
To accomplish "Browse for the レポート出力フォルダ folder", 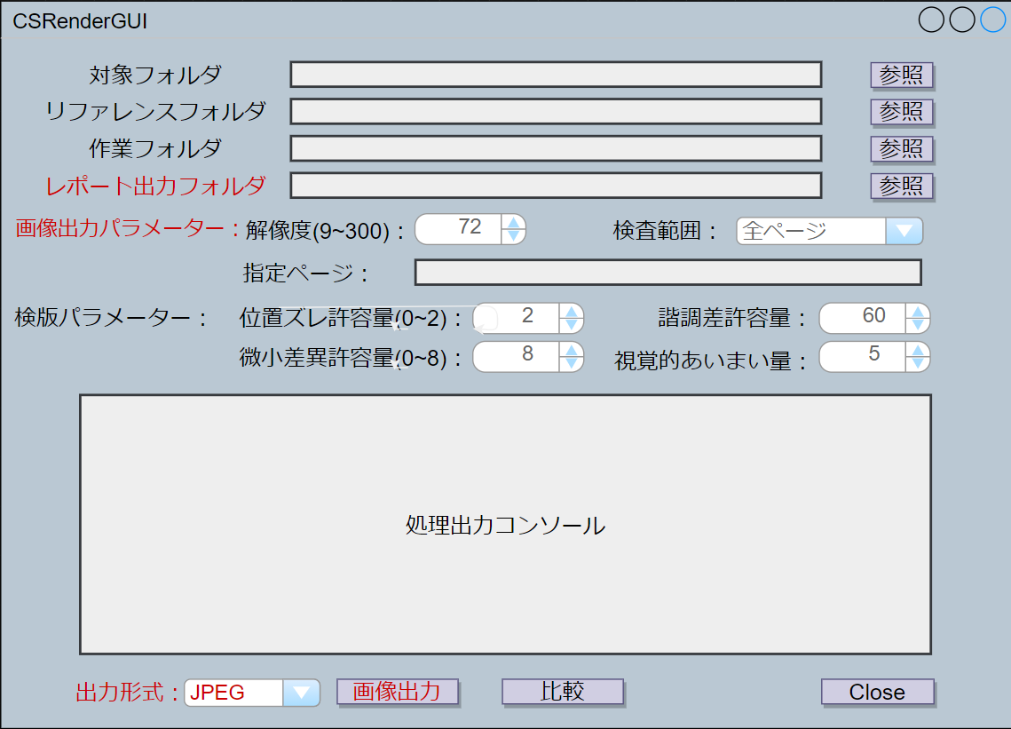I will tap(901, 186).
